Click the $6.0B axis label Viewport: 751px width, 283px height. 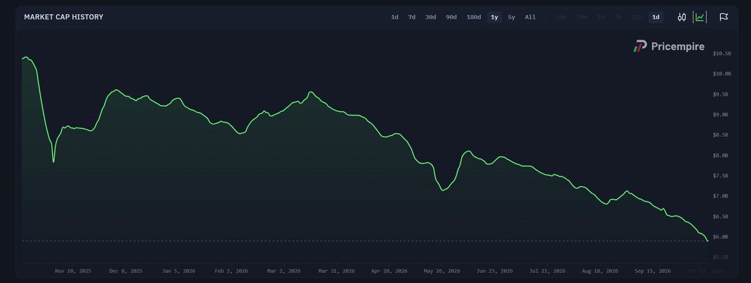720,237
